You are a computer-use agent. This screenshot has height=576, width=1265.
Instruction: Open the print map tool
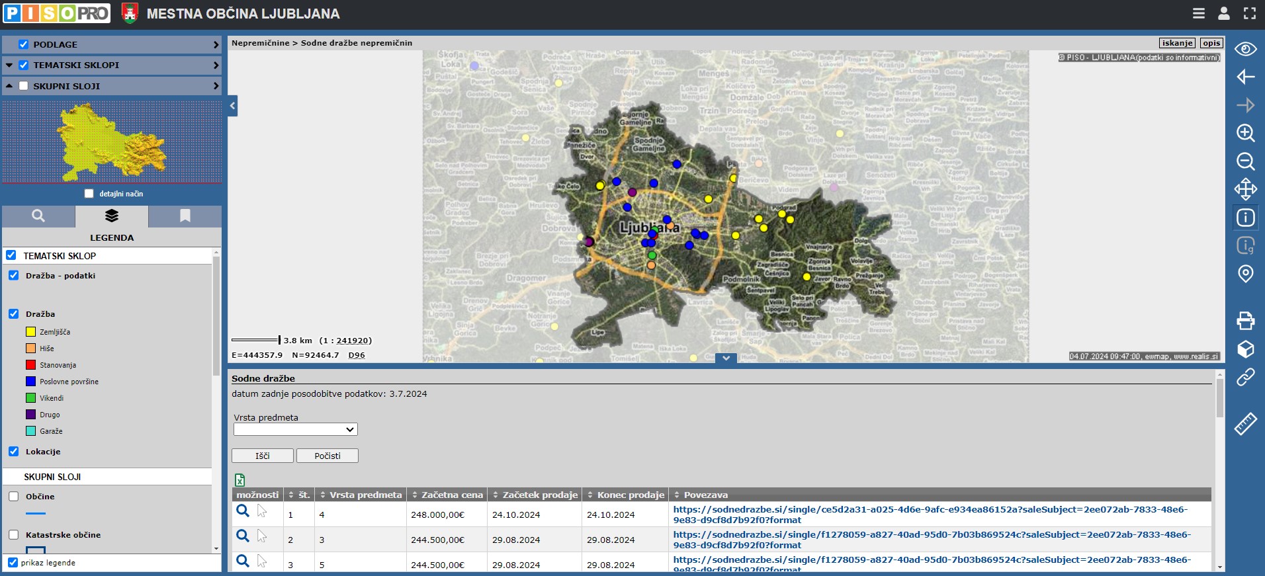[x=1245, y=321]
